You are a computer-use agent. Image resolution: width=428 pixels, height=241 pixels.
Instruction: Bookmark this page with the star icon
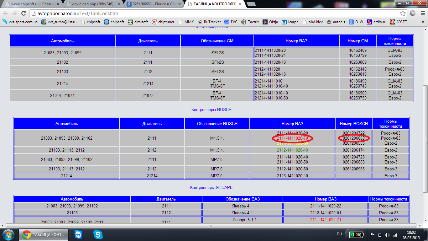click(403, 13)
